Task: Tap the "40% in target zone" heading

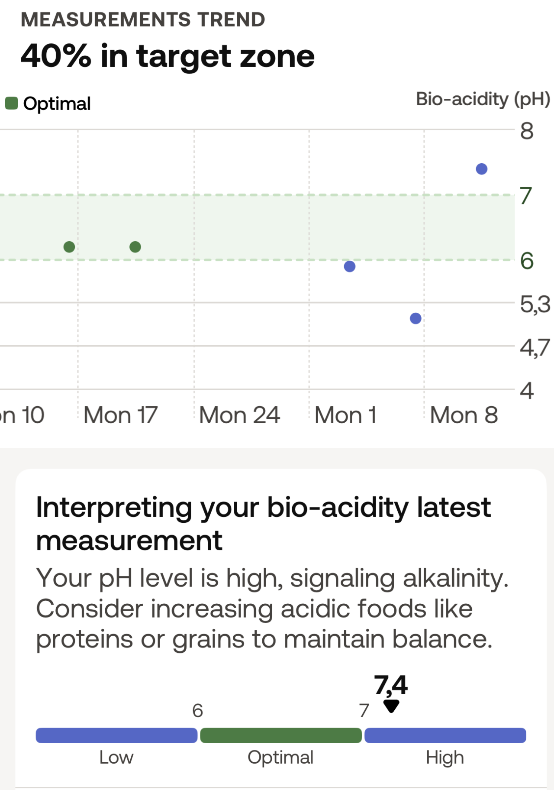Action: tap(167, 56)
